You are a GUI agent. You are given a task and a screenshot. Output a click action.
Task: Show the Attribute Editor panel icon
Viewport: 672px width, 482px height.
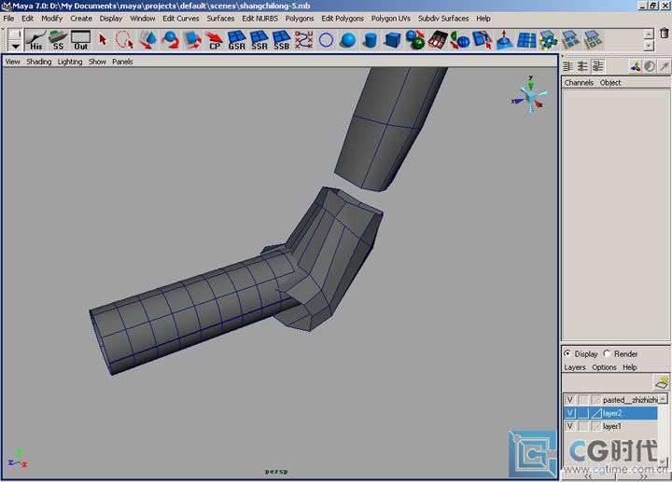pyautogui.click(x=567, y=66)
